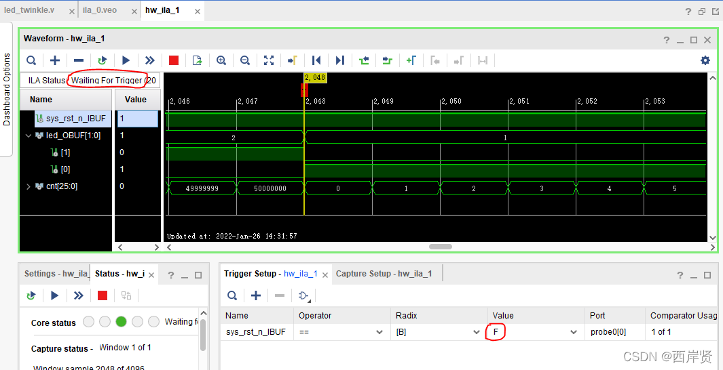Viewport: 723px width, 370px height.
Task: Select the Status - hw_i tab
Action: point(120,273)
